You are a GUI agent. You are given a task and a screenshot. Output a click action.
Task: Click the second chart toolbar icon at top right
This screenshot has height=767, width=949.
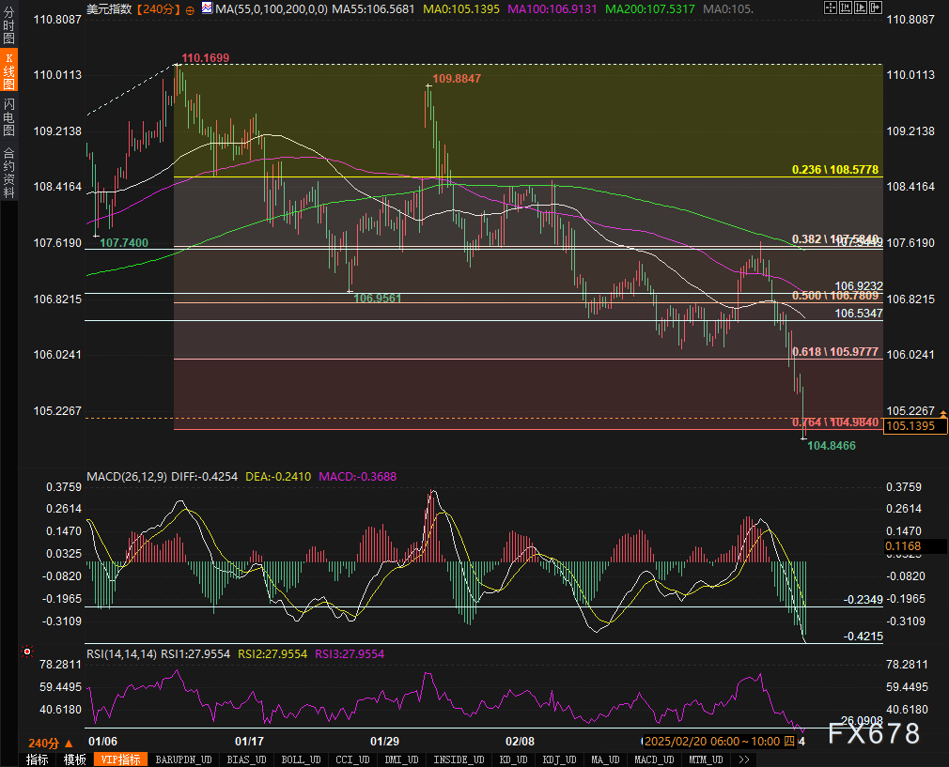848,8
